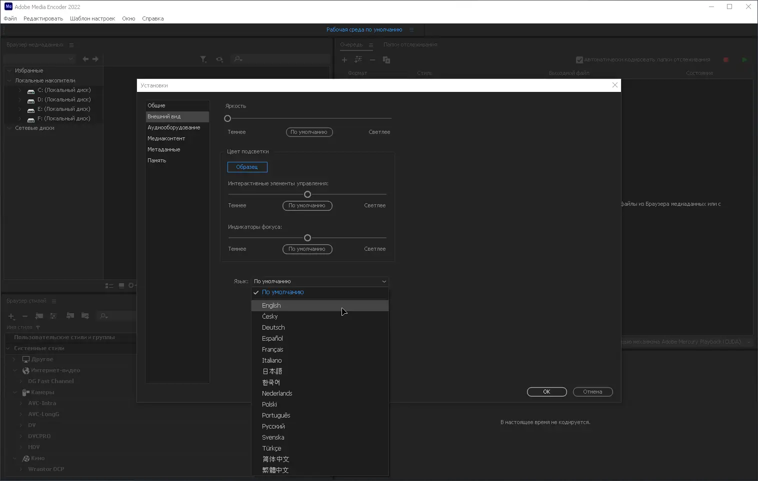758x481 pixels.
Task: Click the red Stop Queue button
Action: (726, 60)
